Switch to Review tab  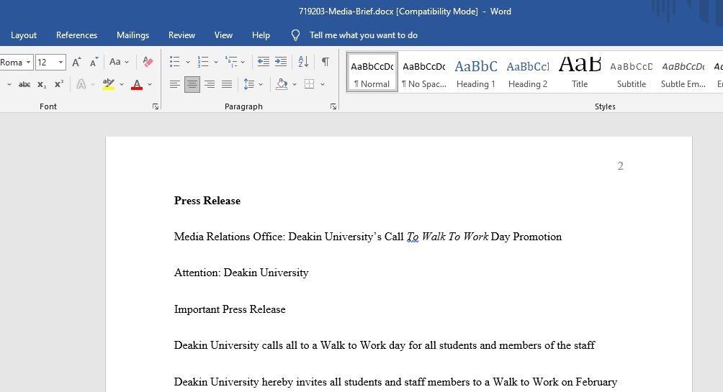[181, 35]
